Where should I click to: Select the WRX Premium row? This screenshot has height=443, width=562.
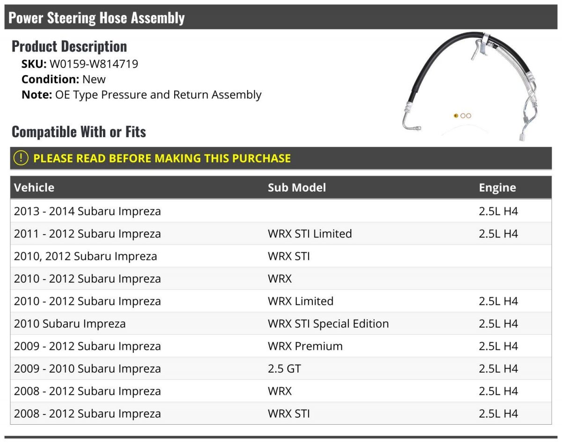click(281, 346)
